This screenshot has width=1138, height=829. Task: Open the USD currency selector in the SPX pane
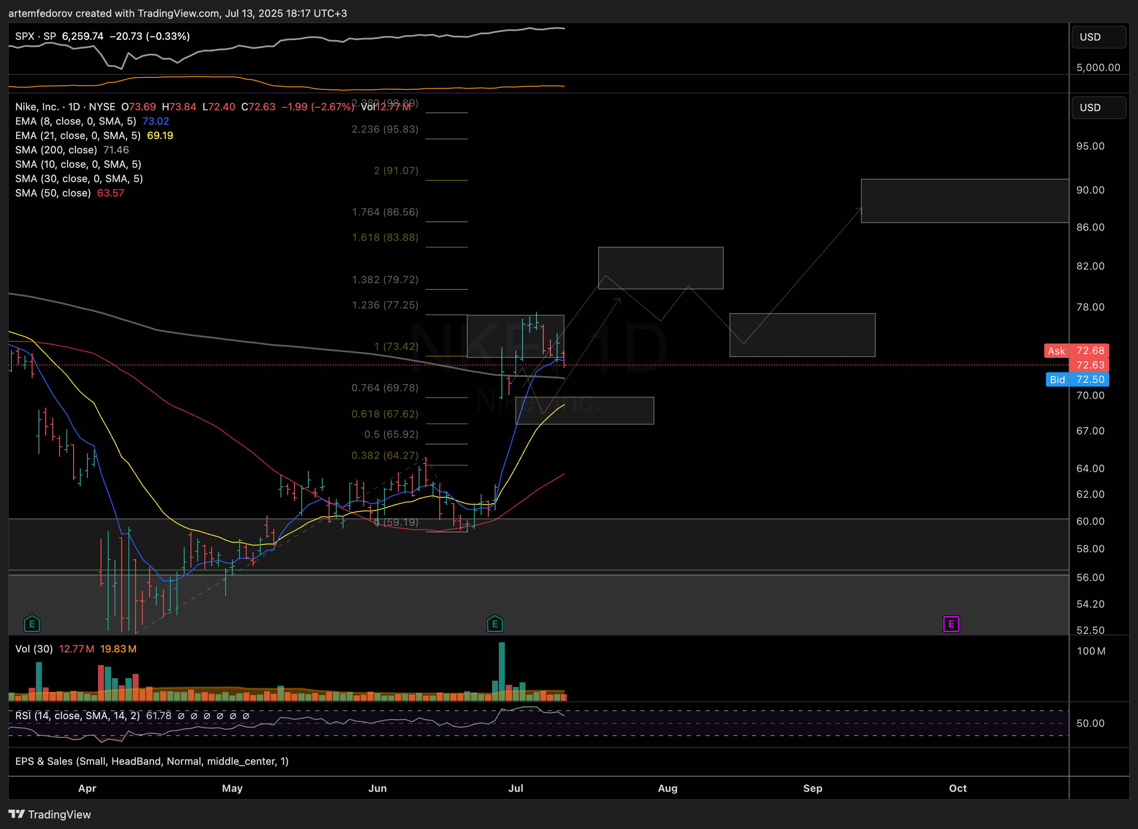click(1098, 37)
